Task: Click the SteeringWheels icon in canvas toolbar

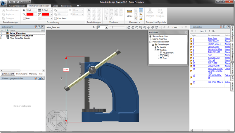Action: 156,27
